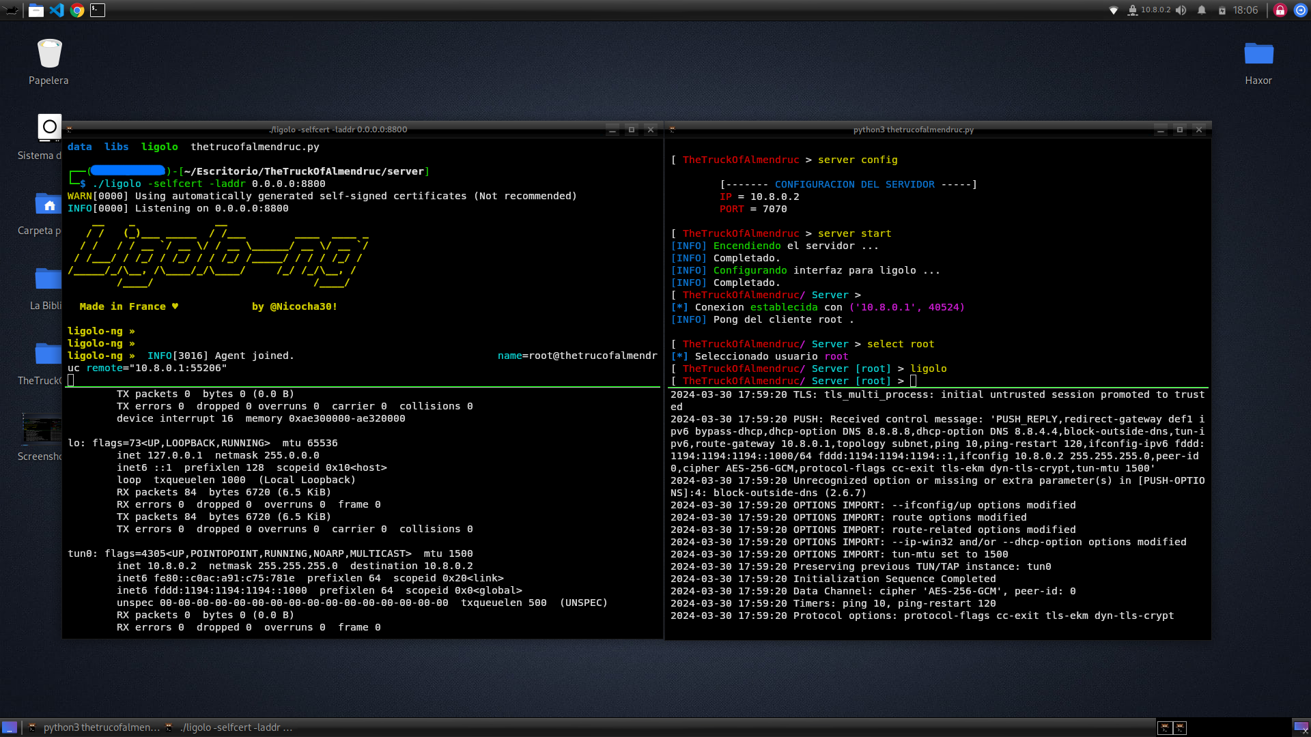Open the XFCE applications menu mouse icon
The width and height of the screenshot is (1311, 737).
point(12,10)
